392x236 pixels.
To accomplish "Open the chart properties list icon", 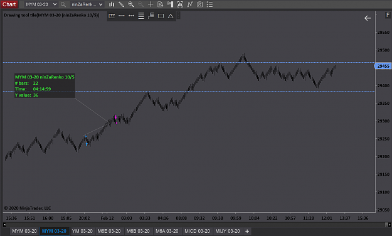I will pos(209,4).
